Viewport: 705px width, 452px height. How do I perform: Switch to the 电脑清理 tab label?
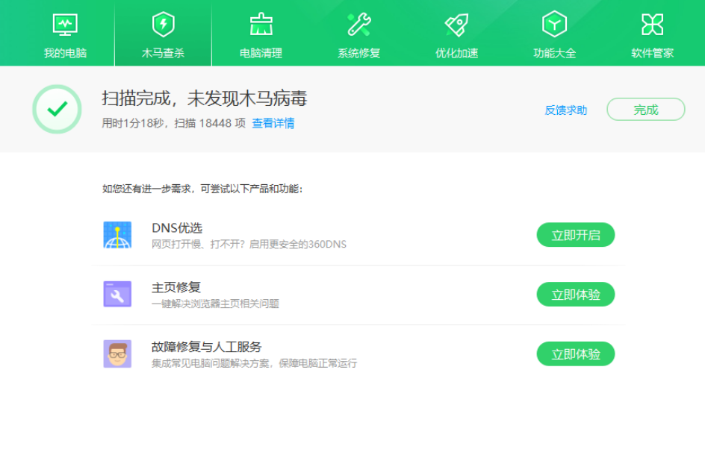[x=261, y=53]
